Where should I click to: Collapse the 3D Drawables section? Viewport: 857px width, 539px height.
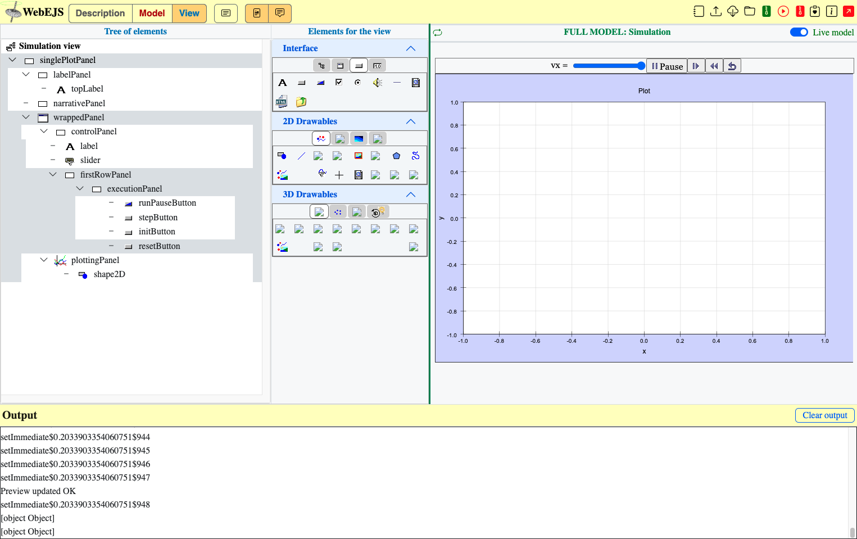tap(411, 194)
